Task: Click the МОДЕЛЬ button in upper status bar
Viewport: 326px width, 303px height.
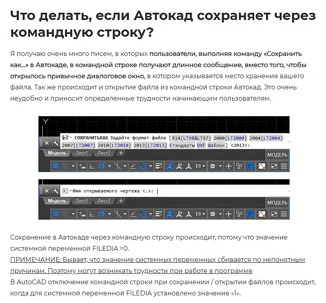Action: pyautogui.click(x=277, y=155)
